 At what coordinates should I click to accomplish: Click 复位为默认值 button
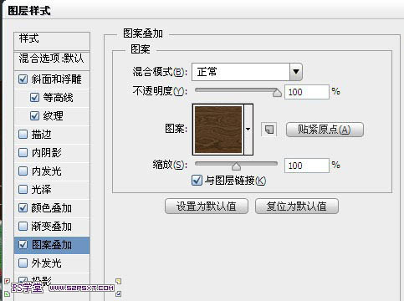coord(297,207)
